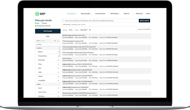The width and height of the screenshot is (190, 110).
Task: Expand the WKN filter
Action: [x=47, y=72]
